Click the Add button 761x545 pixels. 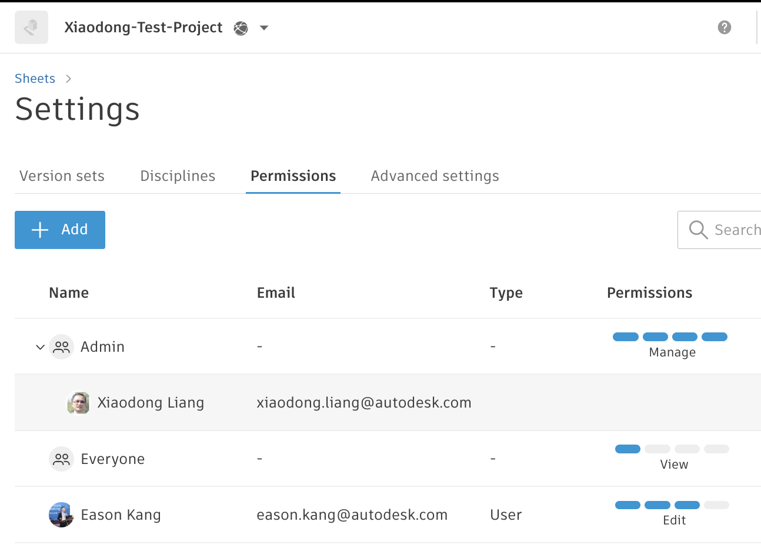pyautogui.click(x=60, y=230)
